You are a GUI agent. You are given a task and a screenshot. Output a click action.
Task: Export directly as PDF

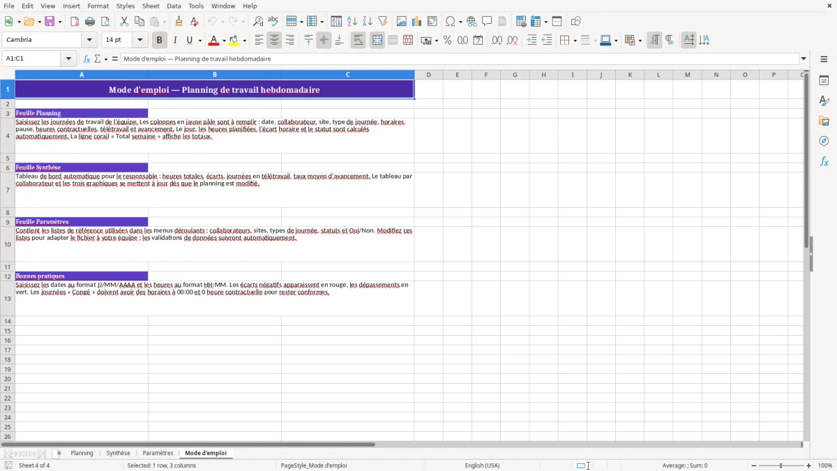point(75,22)
